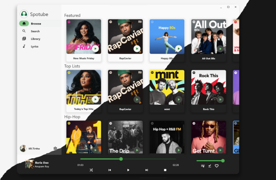
Task: Play the New Music Friday playlist
Action: 95,48
